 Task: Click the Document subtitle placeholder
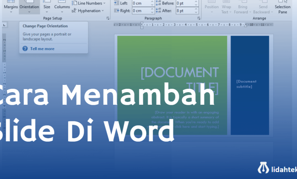point(246,84)
